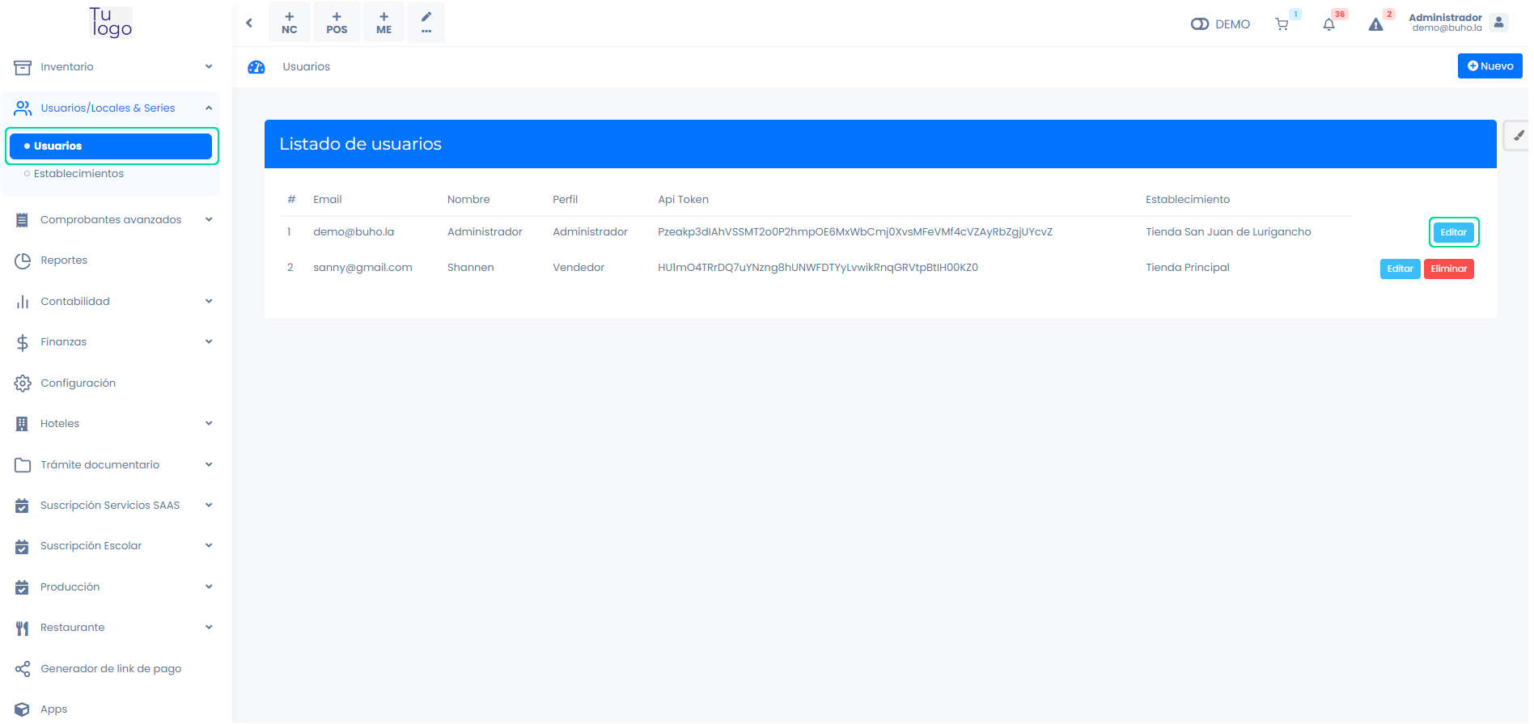Click the Nuevo button

pos(1490,66)
